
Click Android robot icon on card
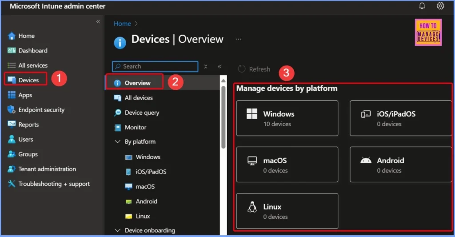[x=366, y=160]
